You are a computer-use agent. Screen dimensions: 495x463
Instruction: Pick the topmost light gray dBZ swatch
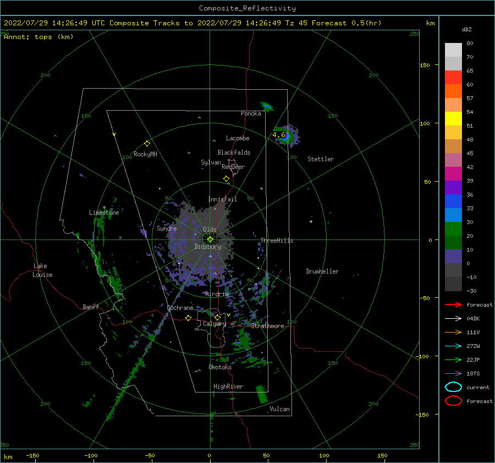(x=453, y=50)
